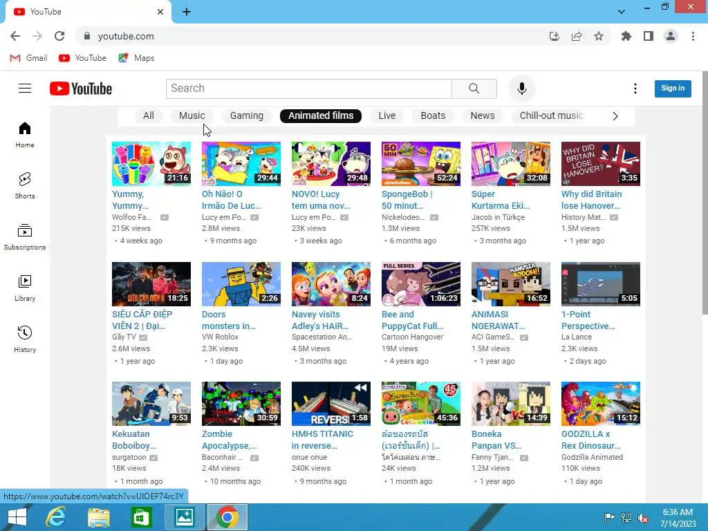Viewport: 708px width, 531px height.
Task: Open Zombie Apocalypse video title
Action: [229, 440]
